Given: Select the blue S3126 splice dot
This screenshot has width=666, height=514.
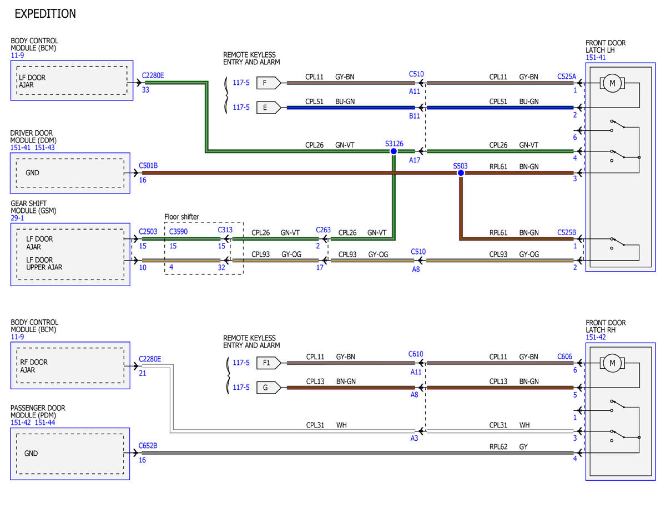Looking at the screenshot, I should point(393,151).
